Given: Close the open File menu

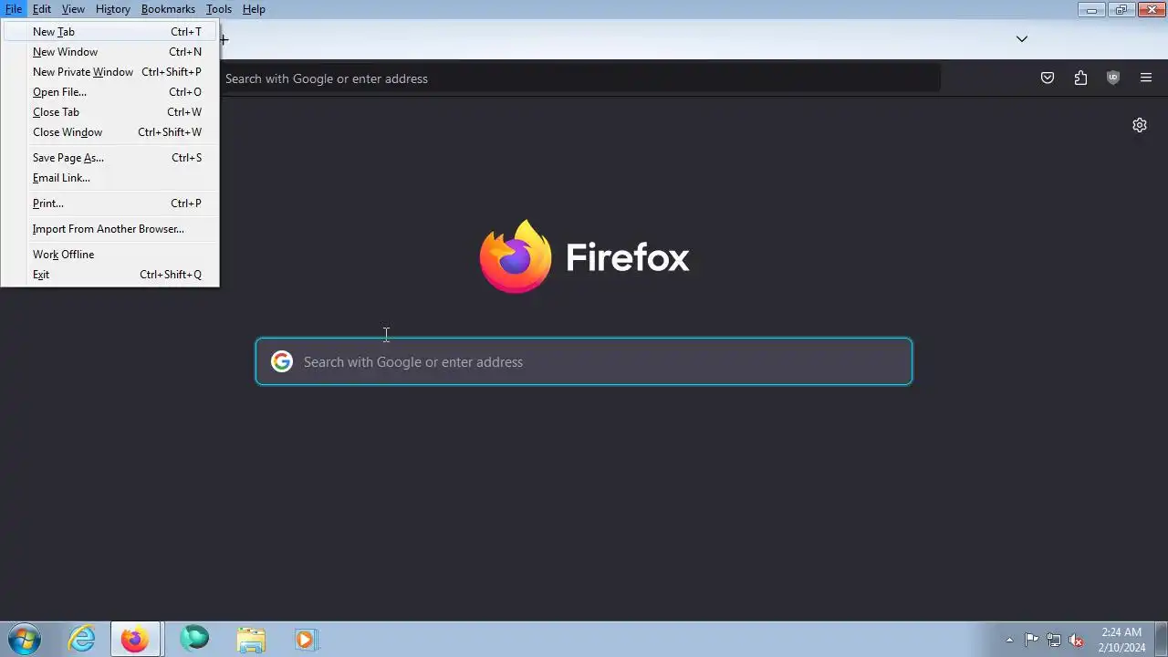Looking at the screenshot, I should click(14, 9).
